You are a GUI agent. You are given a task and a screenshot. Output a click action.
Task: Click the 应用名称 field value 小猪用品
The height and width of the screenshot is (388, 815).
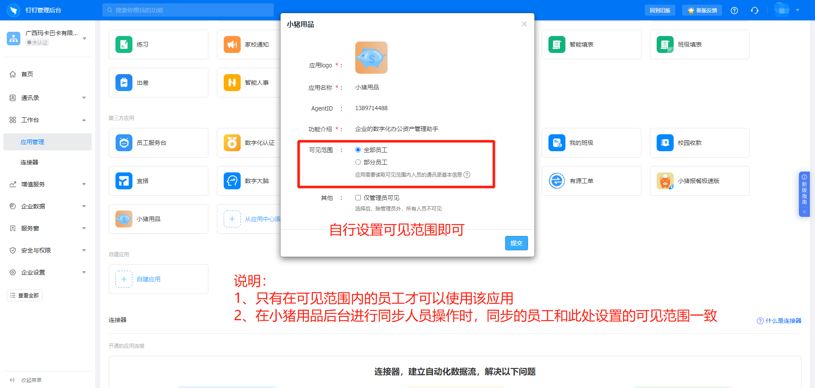pos(367,87)
